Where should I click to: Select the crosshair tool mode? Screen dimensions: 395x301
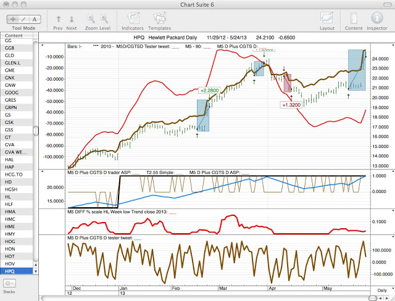pyautogui.click(x=12, y=19)
